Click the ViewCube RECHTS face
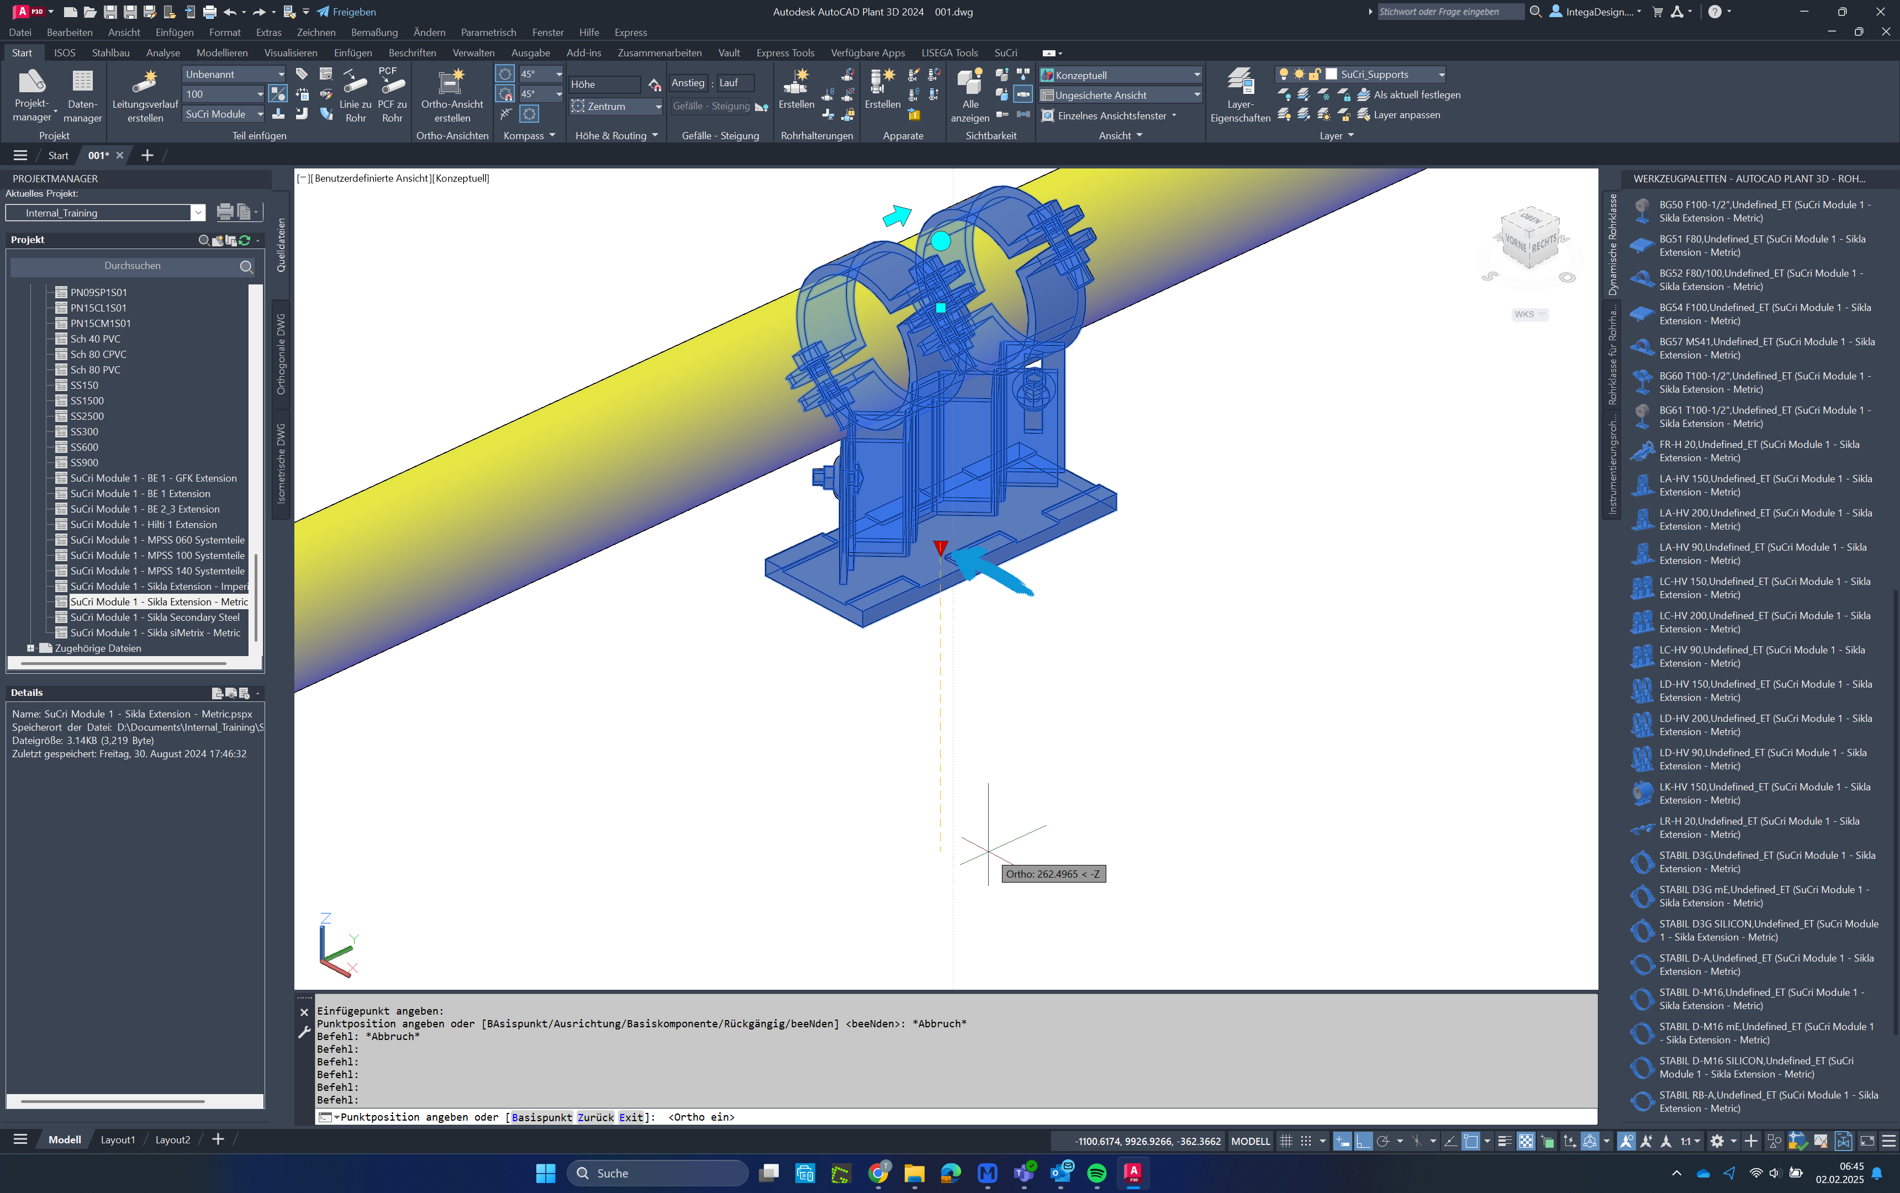Screen dimensions: 1900x1193 point(1544,245)
